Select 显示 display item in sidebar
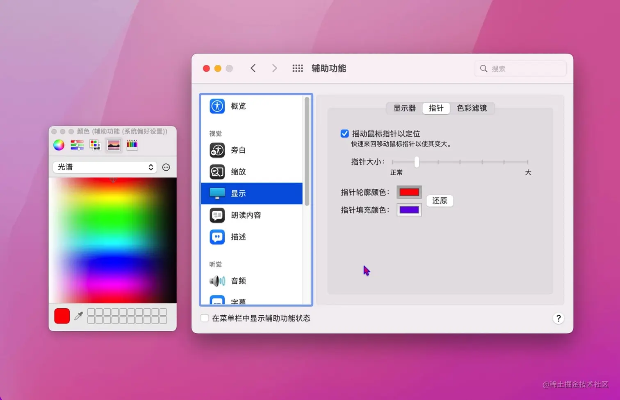620x400 pixels. click(252, 193)
